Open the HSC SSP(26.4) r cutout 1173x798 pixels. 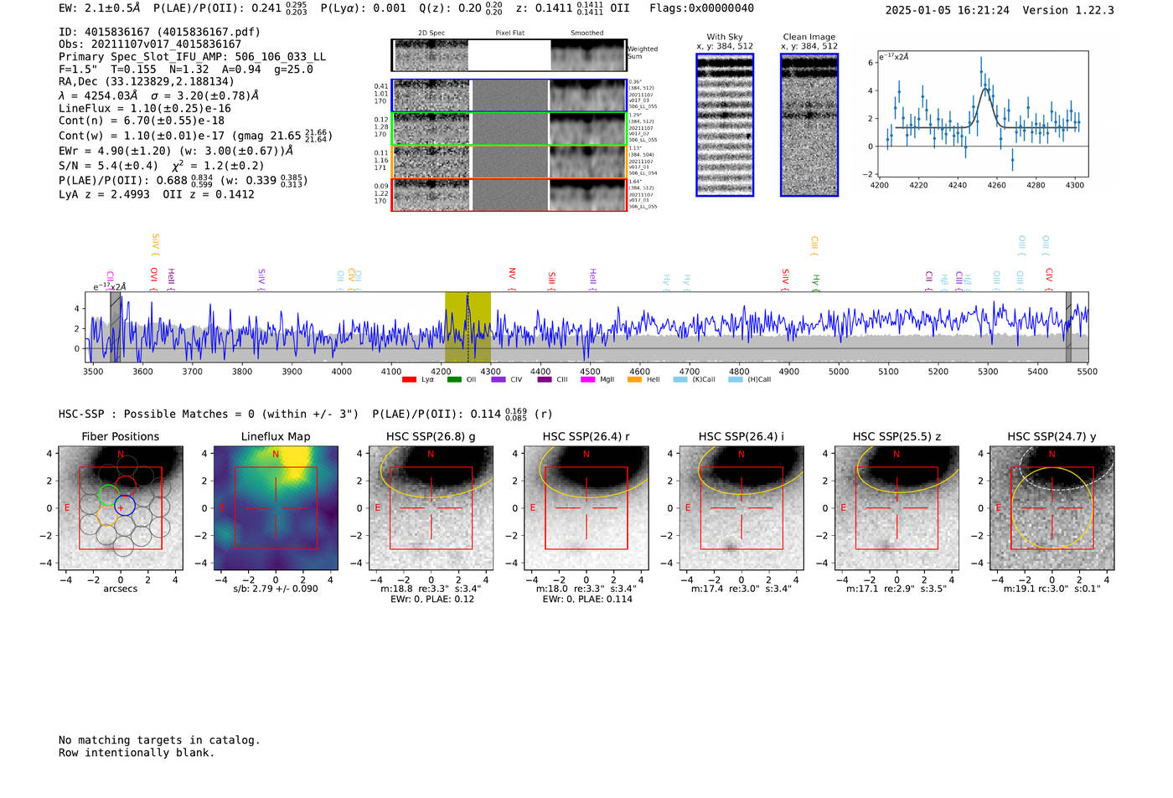pyautogui.click(x=586, y=507)
